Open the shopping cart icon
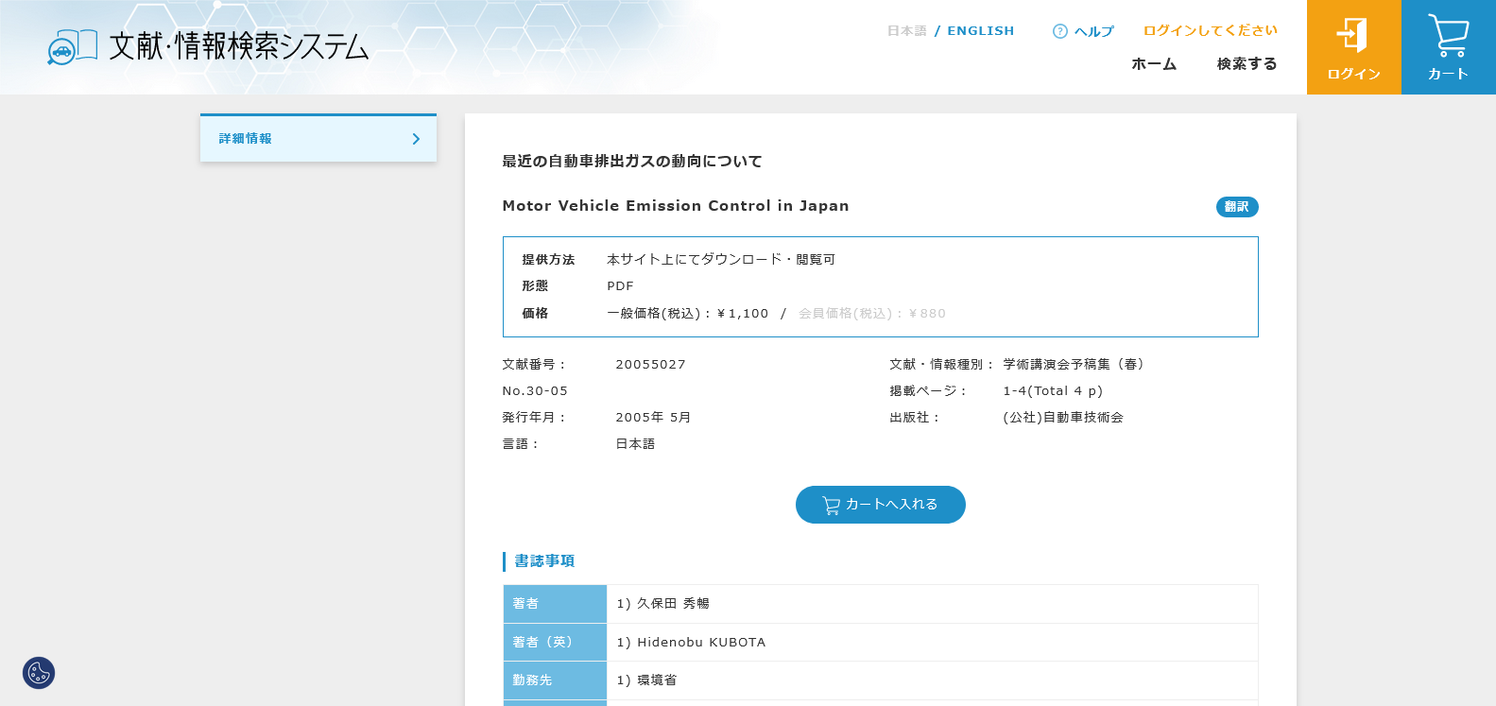Screen dimensions: 1496x706 tap(1448, 35)
